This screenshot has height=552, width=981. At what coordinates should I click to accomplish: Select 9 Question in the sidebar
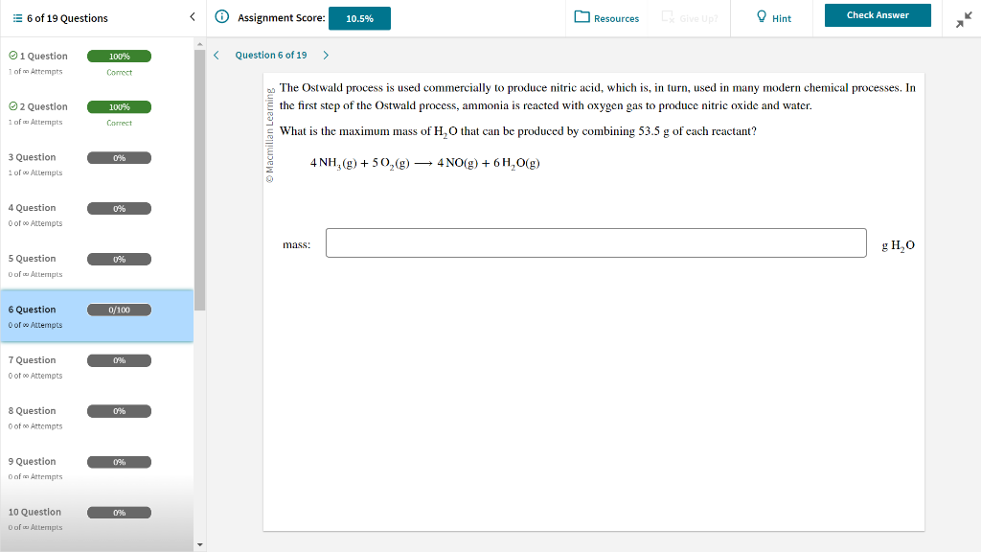[97, 468]
